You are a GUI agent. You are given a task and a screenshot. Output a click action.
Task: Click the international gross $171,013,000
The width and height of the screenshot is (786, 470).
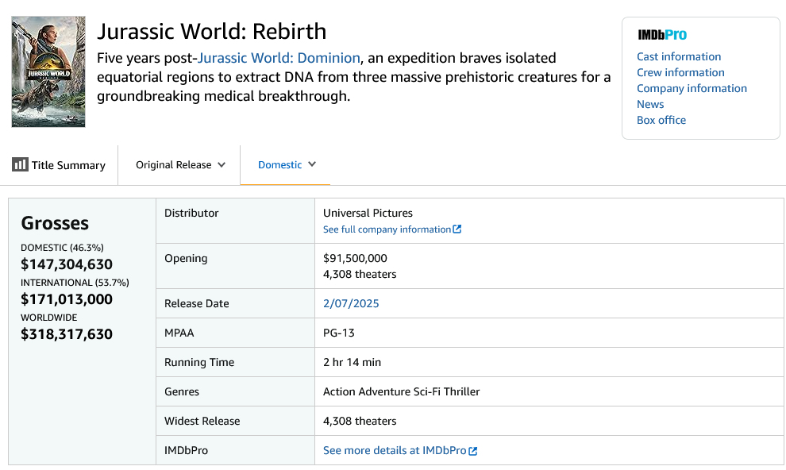click(67, 299)
